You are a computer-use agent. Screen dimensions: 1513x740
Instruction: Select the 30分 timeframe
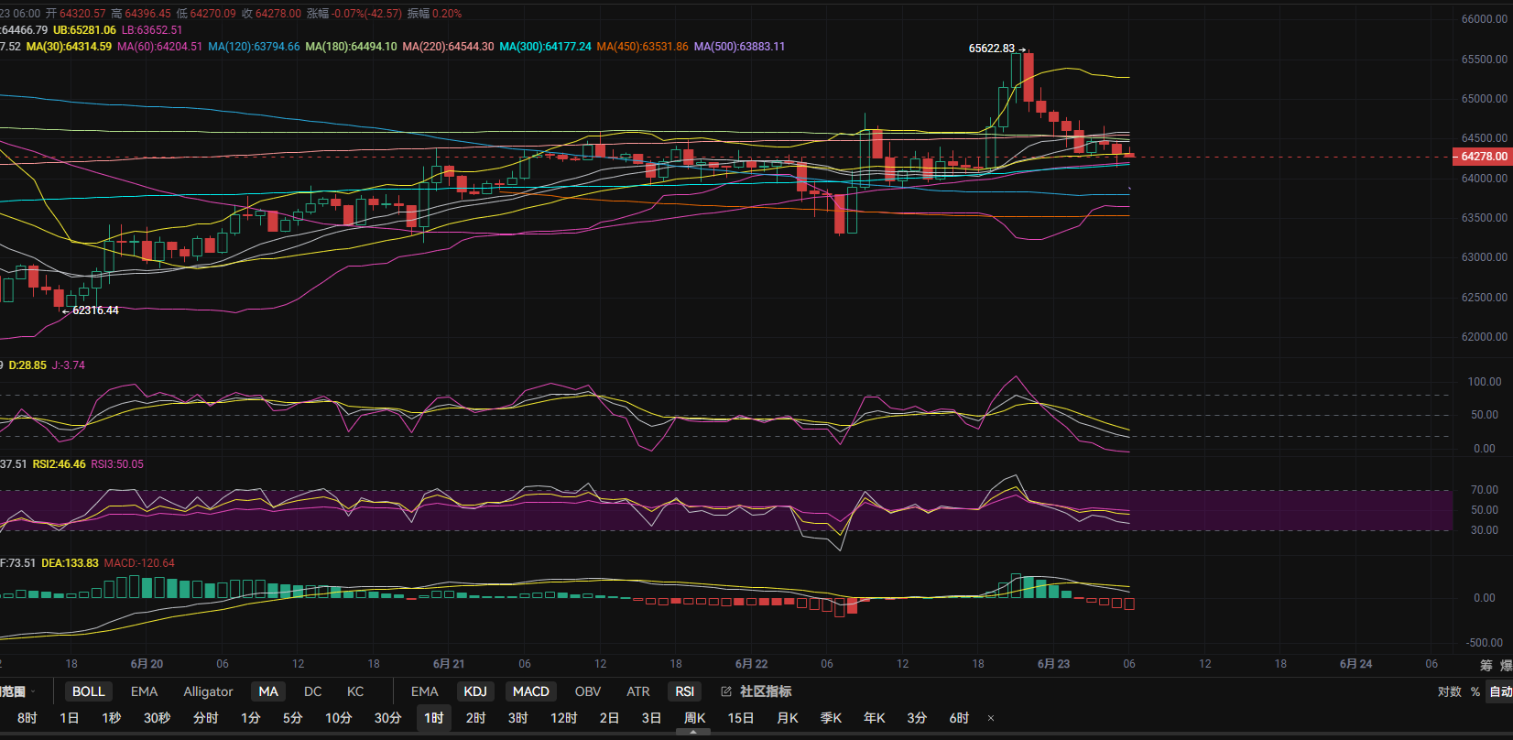tap(387, 718)
